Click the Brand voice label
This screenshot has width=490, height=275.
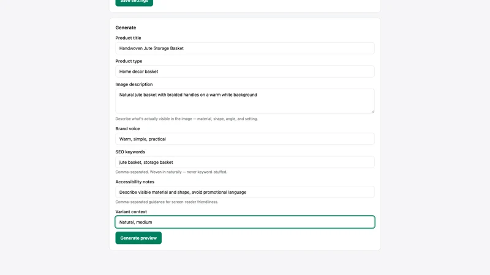(x=127, y=129)
